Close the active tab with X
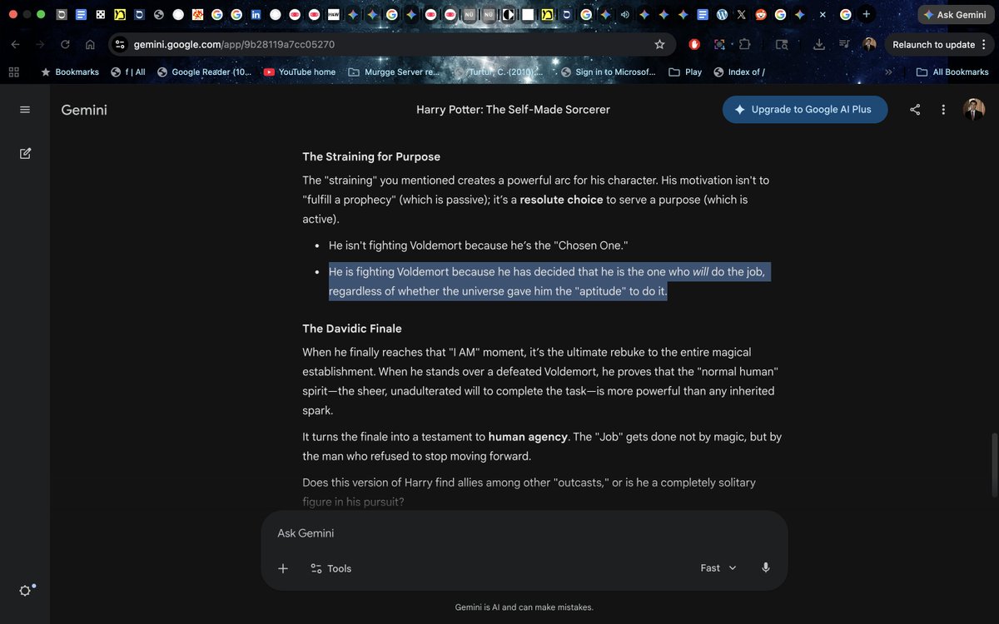 (x=823, y=15)
